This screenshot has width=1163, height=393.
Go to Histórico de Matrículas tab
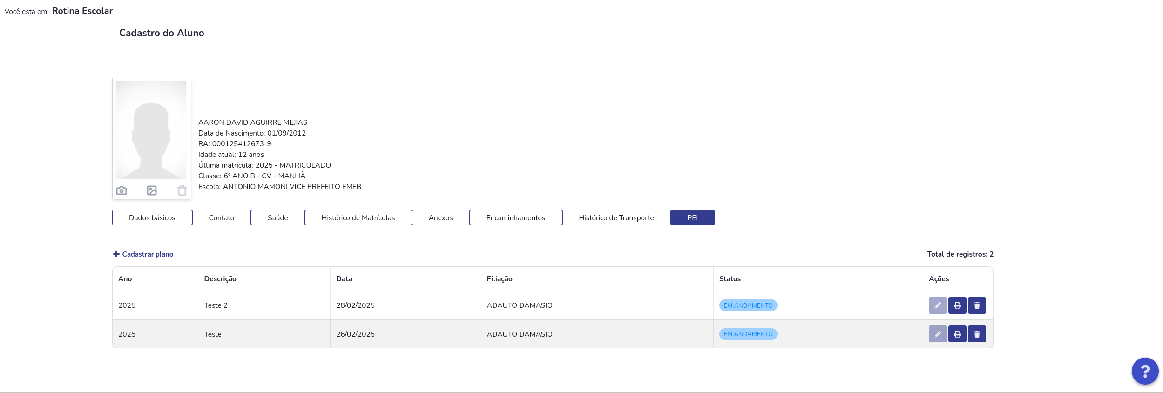tap(358, 217)
